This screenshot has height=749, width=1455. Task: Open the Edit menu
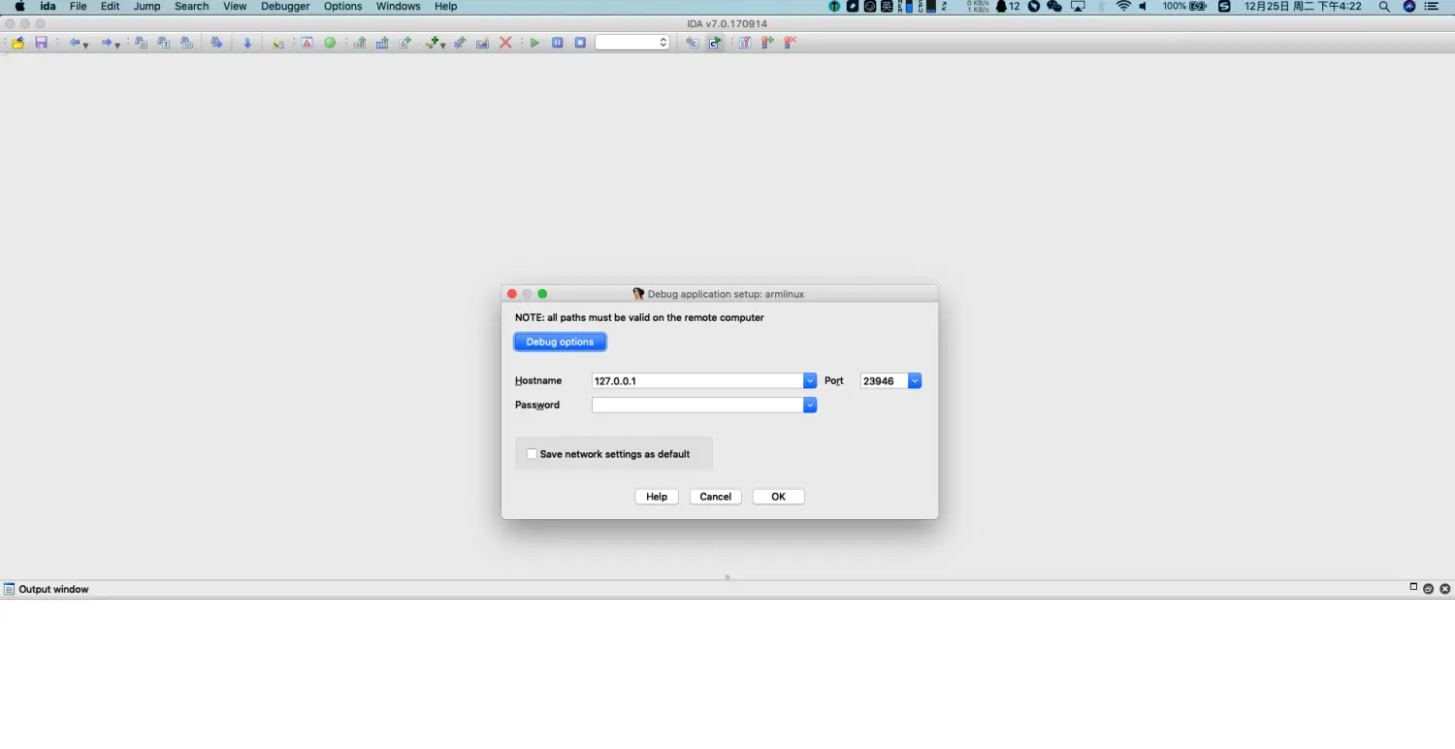pyautogui.click(x=111, y=6)
